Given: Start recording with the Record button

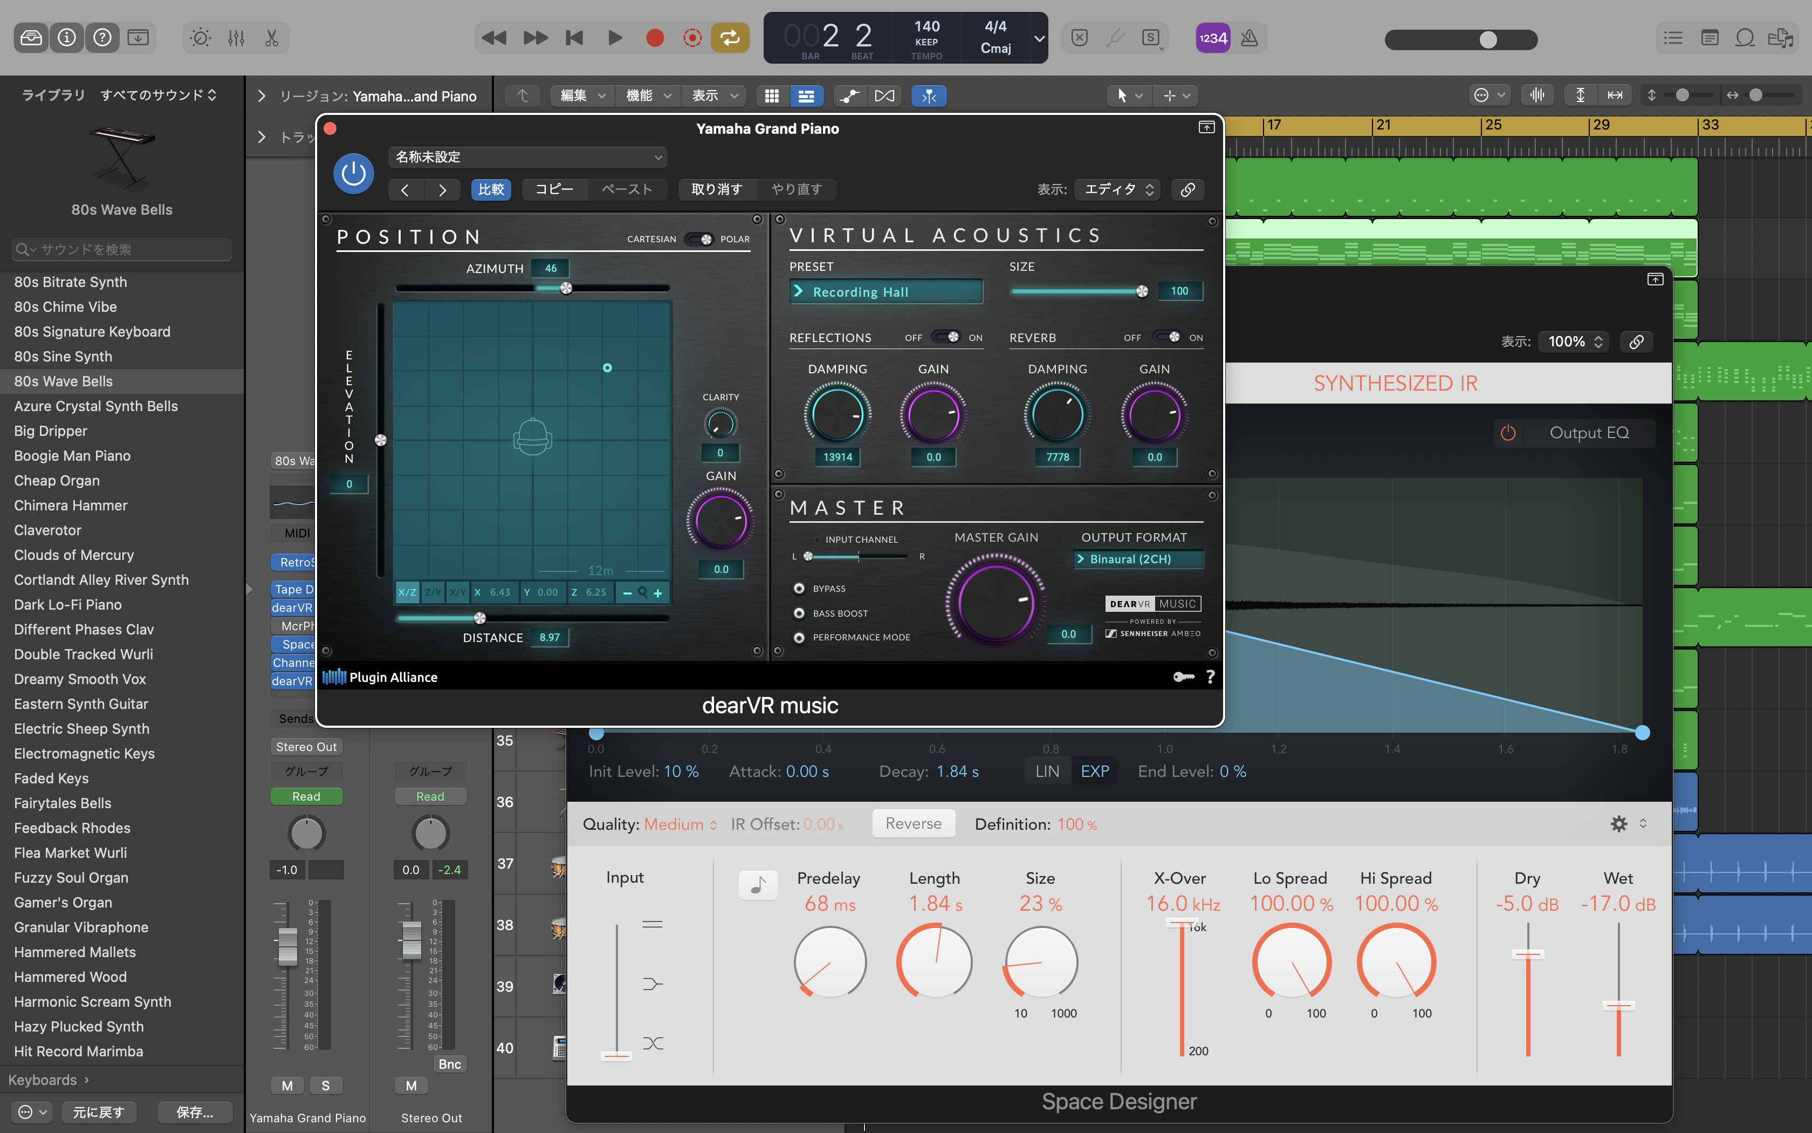Looking at the screenshot, I should point(654,37).
